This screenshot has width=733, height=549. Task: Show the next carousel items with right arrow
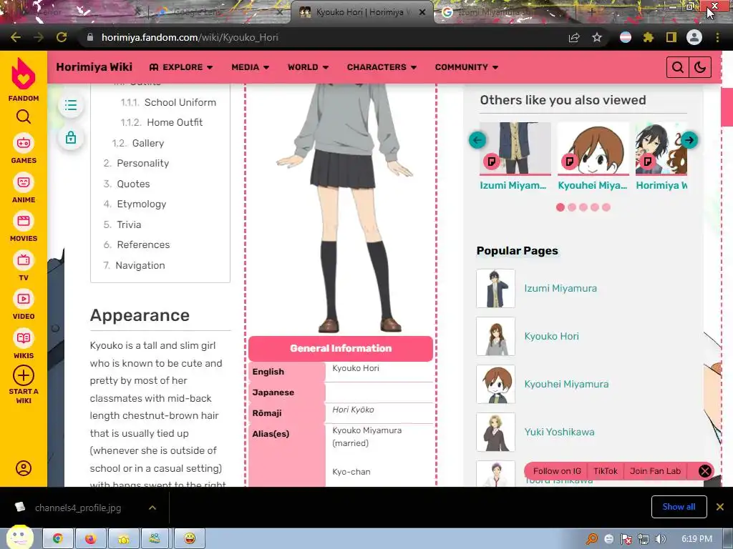point(689,139)
